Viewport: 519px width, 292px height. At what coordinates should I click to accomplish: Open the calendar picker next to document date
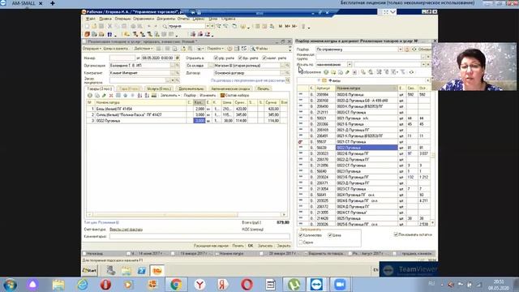[178, 58]
